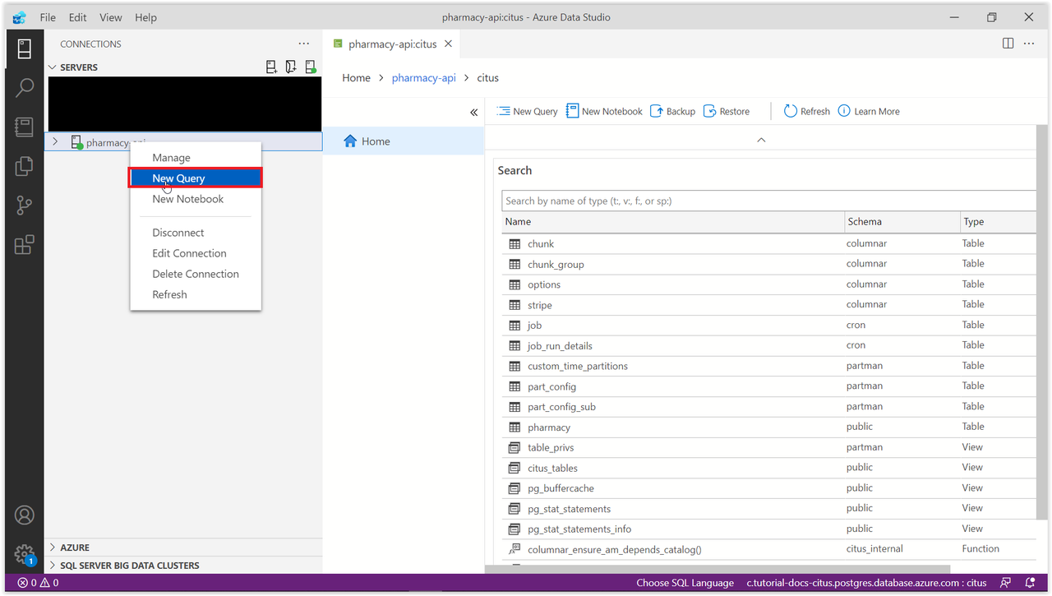Viewport: 1052px width, 596px height.
Task: Click New Query in dashboard toolbar
Action: 527,111
